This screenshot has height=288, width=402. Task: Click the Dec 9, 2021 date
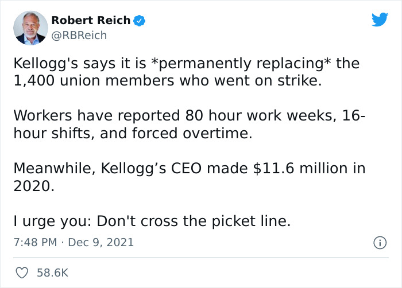[100, 242]
